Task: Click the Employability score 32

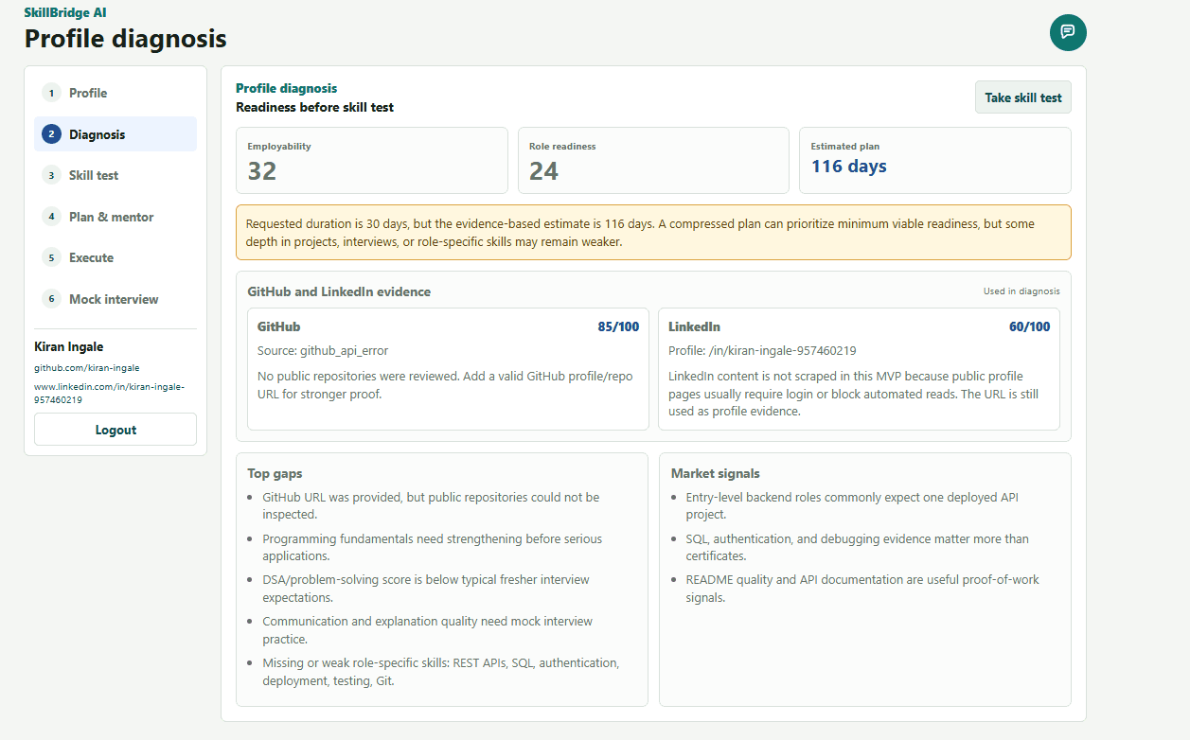Action: pyautogui.click(x=262, y=171)
